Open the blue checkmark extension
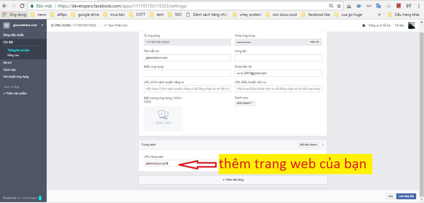The width and height of the screenshot is (424, 203). point(359,6)
